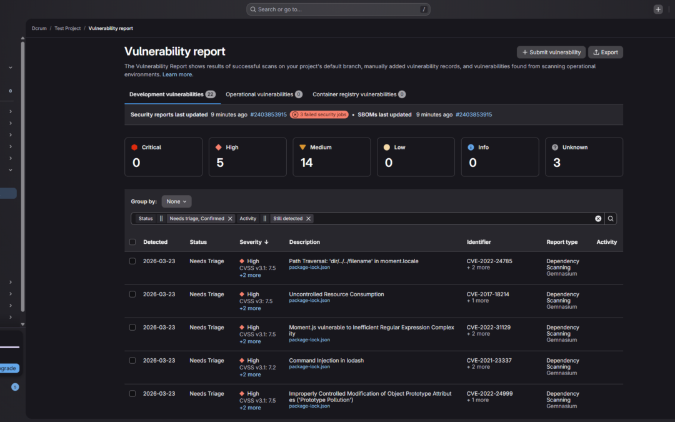Image resolution: width=675 pixels, height=422 pixels.
Task: Click the Vulnerability report breadcrumb item
Action: click(x=111, y=28)
